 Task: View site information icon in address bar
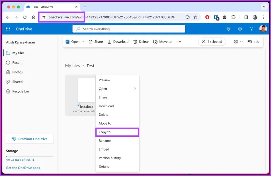(x=44, y=17)
